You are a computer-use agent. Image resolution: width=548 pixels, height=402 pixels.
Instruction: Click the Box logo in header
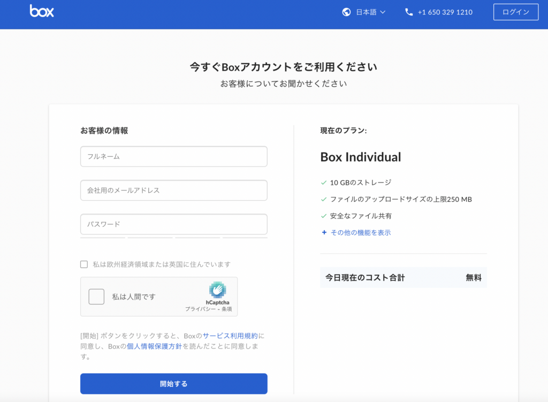coord(42,11)
